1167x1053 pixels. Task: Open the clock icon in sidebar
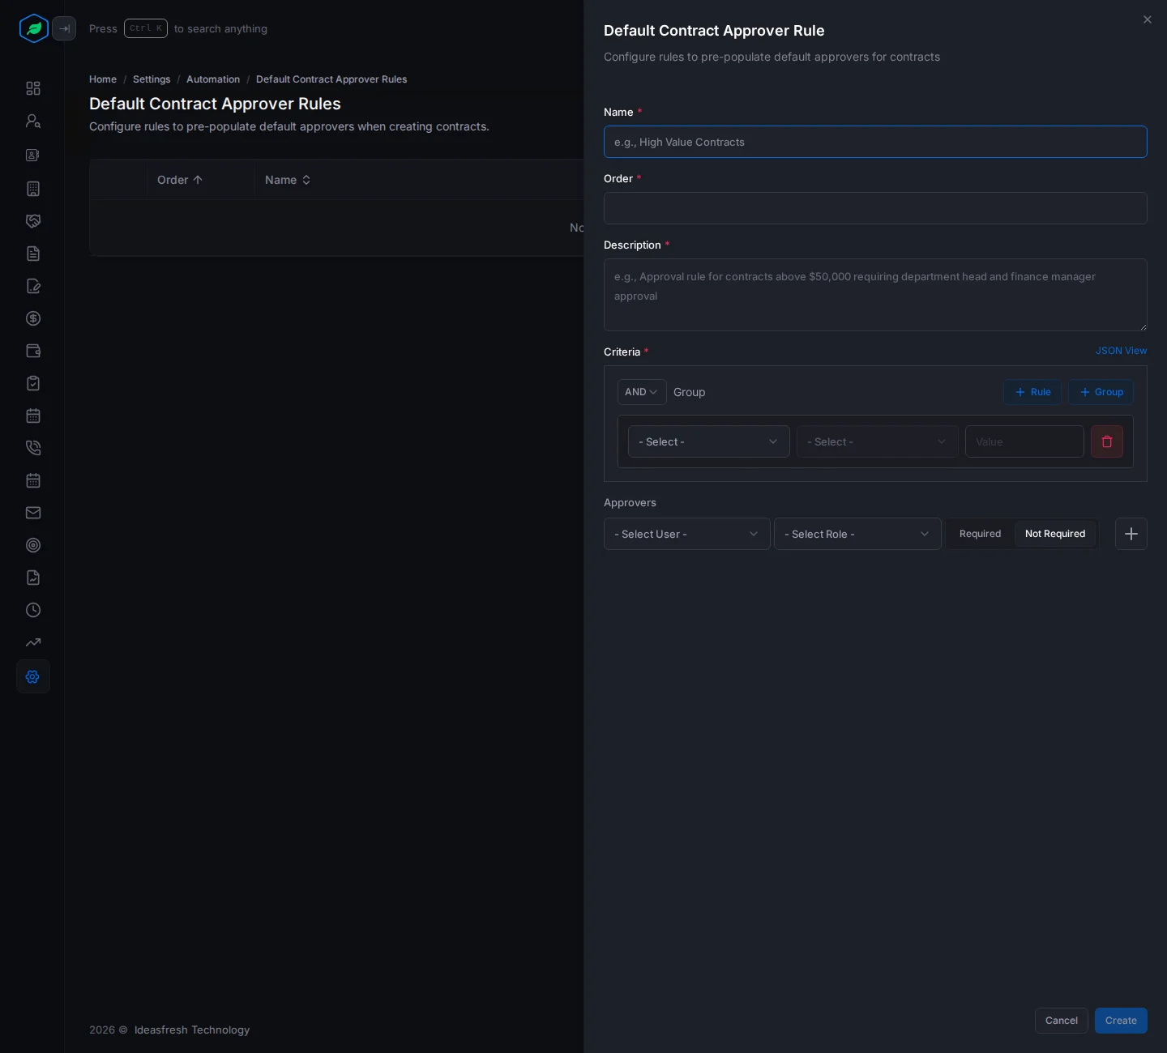pos(33,610)
